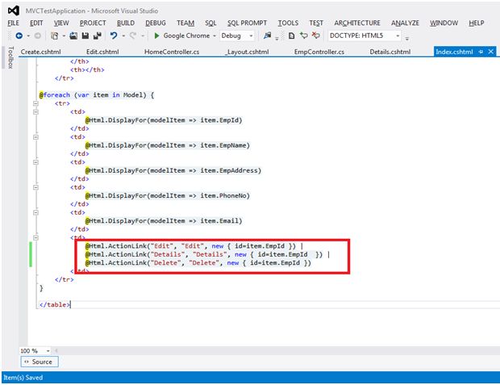Expand the Google Chrome browser target dropdown
The height and width of the screenshot is (385, 500).
click(x=215, y=36)
